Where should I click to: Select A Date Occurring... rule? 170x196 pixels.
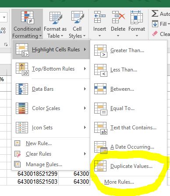pyautogui.click(x=128, y=147)
